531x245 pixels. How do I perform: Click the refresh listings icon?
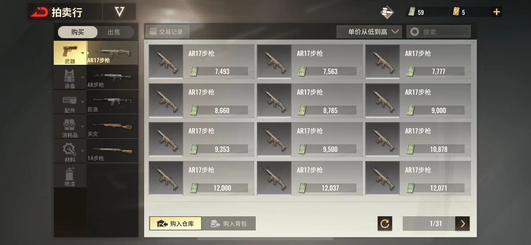pyautogui.click(x=385, y=224)
